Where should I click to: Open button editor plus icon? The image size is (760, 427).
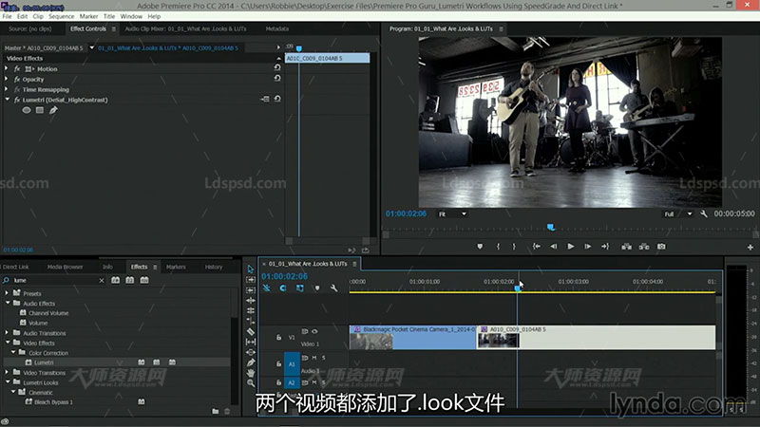(750, 247)
